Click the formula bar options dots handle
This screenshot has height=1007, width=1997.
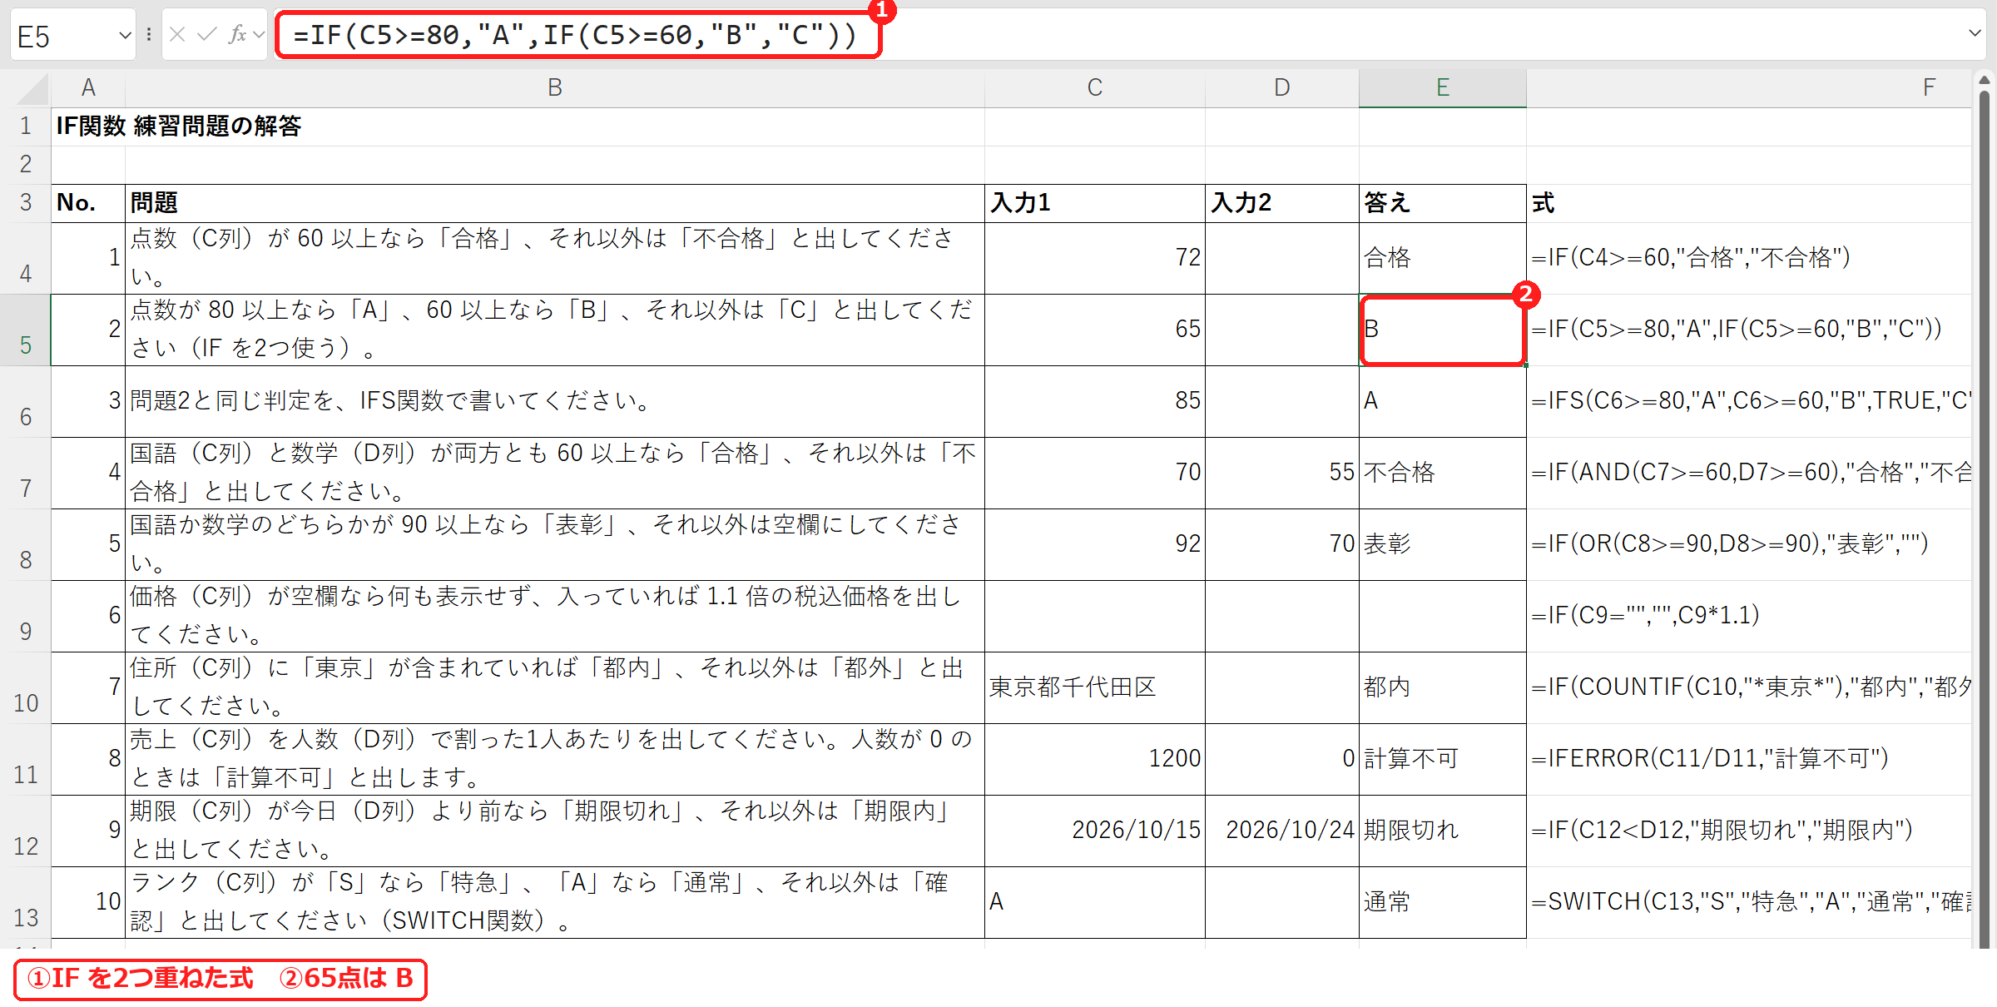click(x=149, y=35)
